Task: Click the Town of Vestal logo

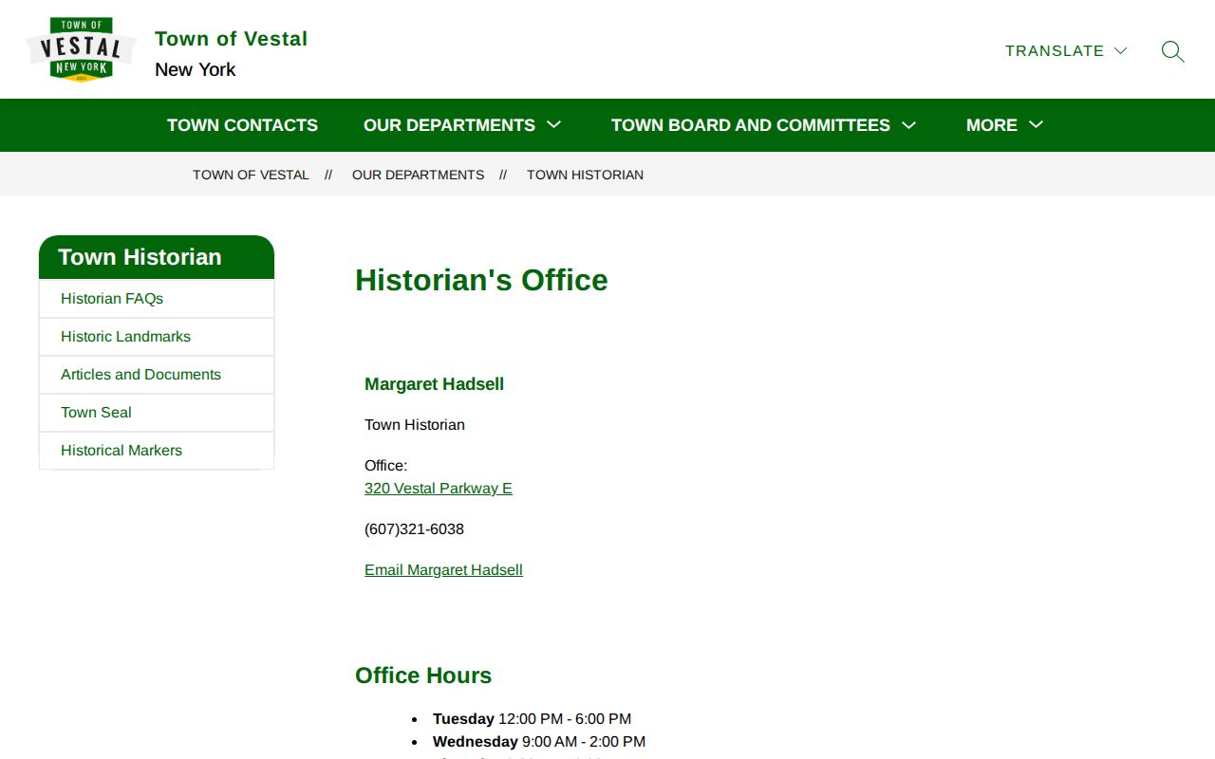Action: [x=81, y=49]
